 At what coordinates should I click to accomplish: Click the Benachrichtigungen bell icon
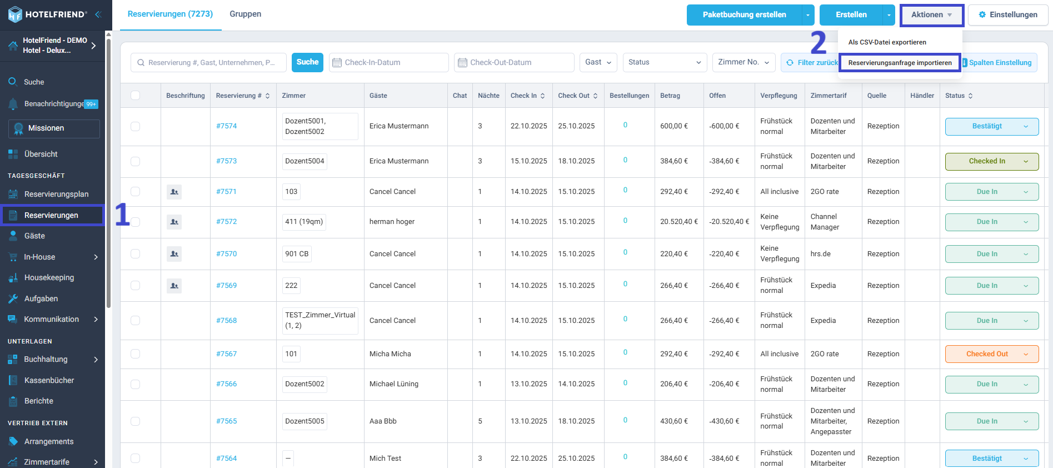coord(13,103)
